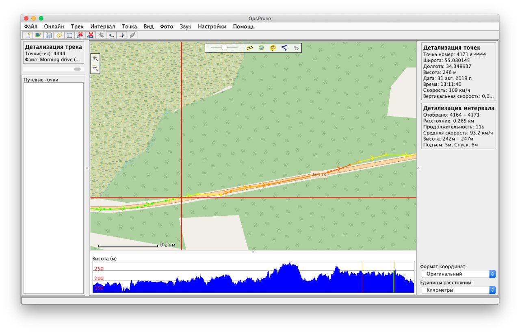Delete the selected range with the double-point X icon
Viewport: 520px width, 332px height.
coord(91,35)
